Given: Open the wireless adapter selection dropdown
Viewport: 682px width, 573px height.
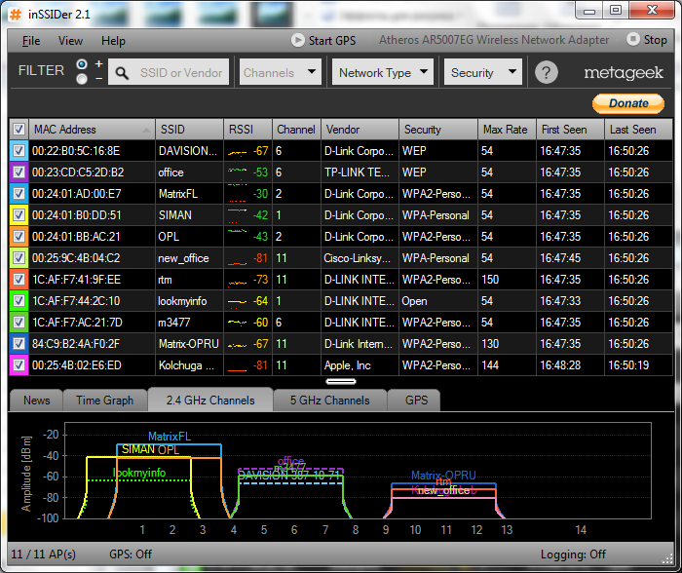Looking at the screenshot, I should point(499,40).
